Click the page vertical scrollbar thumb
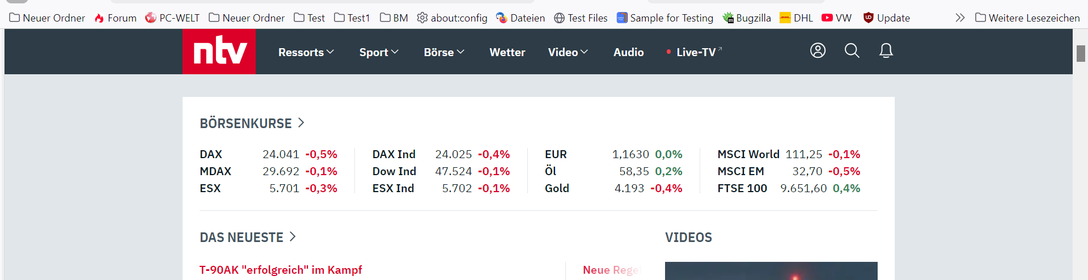This screenshot has width=1088, height=280. pos(1081,53)
